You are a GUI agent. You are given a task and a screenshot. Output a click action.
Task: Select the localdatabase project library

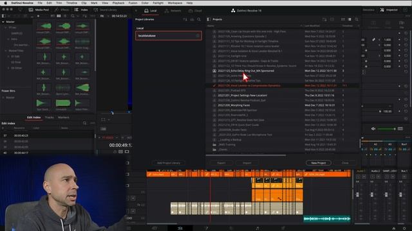(169, 36)
